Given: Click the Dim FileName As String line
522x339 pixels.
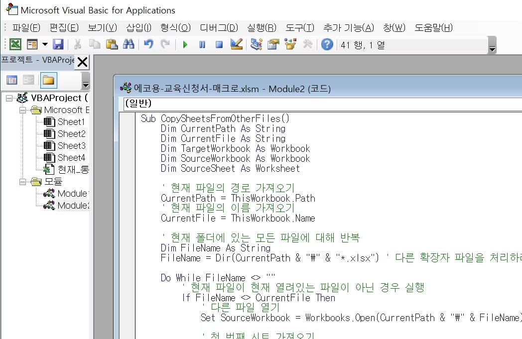Looking at the screenshot, I should [215, 248].
